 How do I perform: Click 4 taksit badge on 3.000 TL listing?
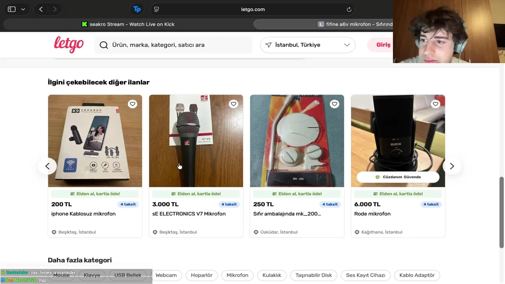(229, 204)
